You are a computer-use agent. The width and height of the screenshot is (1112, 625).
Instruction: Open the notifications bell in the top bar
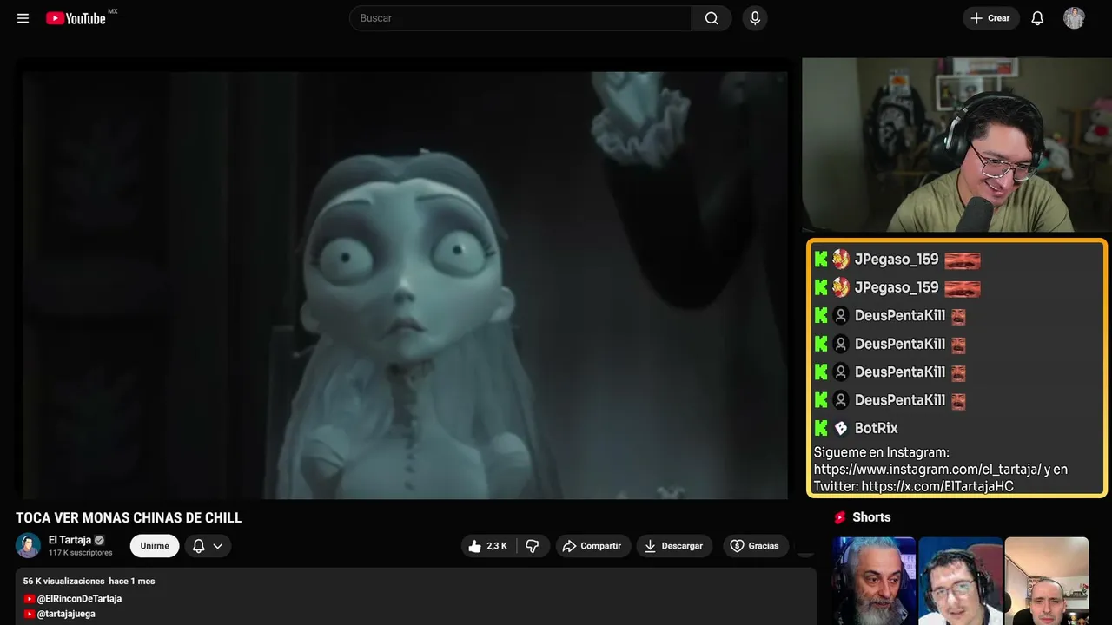pos(1037,18)
